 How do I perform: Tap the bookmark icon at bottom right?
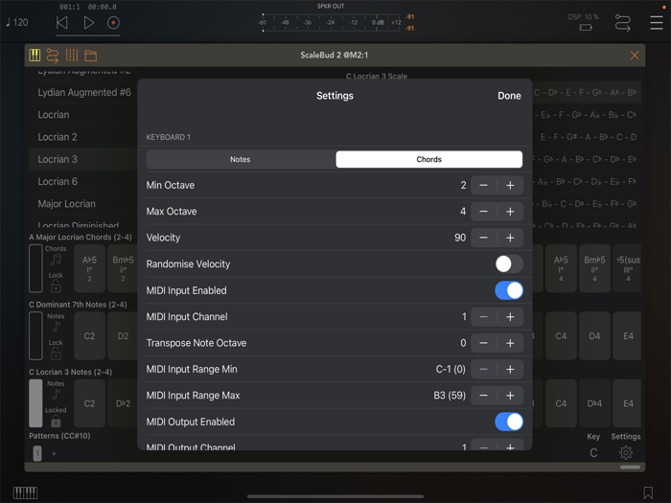(648, 492)
